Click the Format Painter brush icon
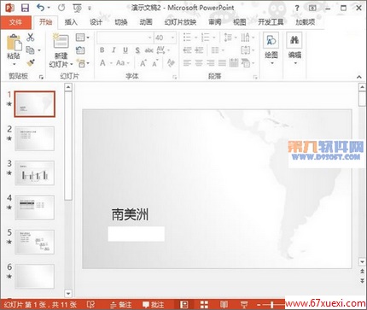Image resolution: width=367 pixels, height=310 pixels. [x=30, y=63]
